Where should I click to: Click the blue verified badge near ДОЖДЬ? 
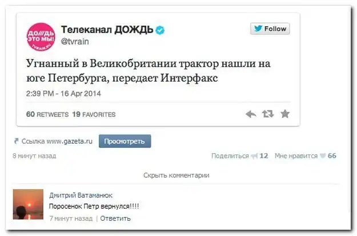tap(161, 30)
